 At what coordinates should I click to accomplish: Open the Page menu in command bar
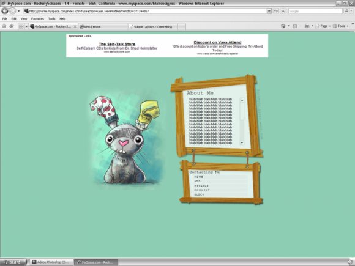click(323, 26)
